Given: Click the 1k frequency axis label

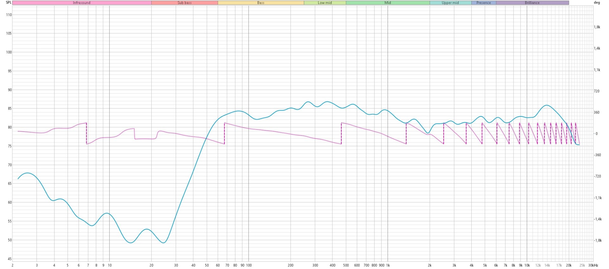Looking at the screenshot, I should pos(388,265).
